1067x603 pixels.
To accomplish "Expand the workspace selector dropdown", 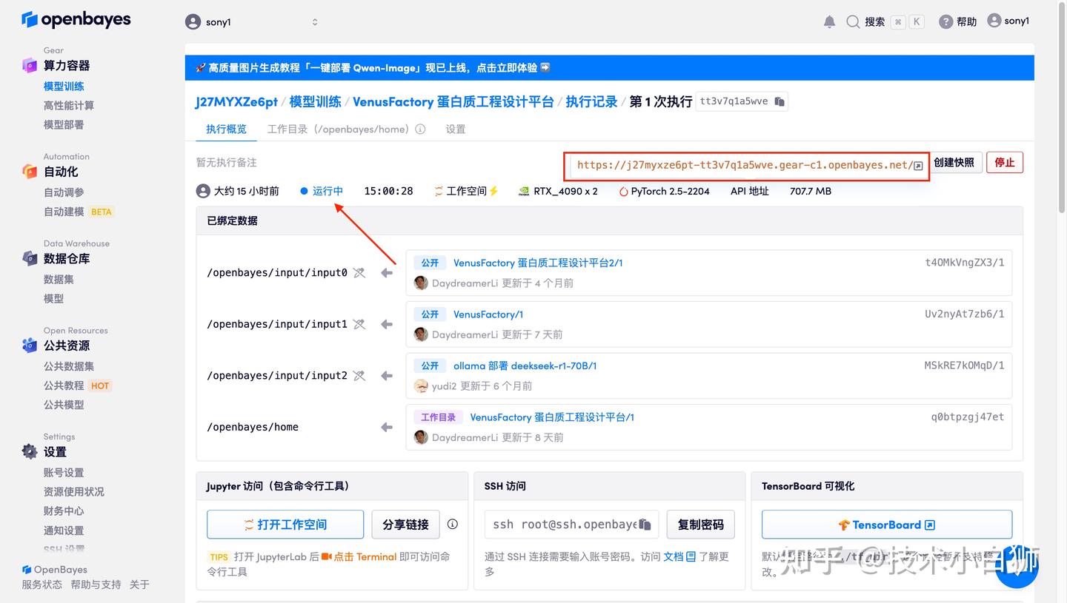I will (315, 21).
